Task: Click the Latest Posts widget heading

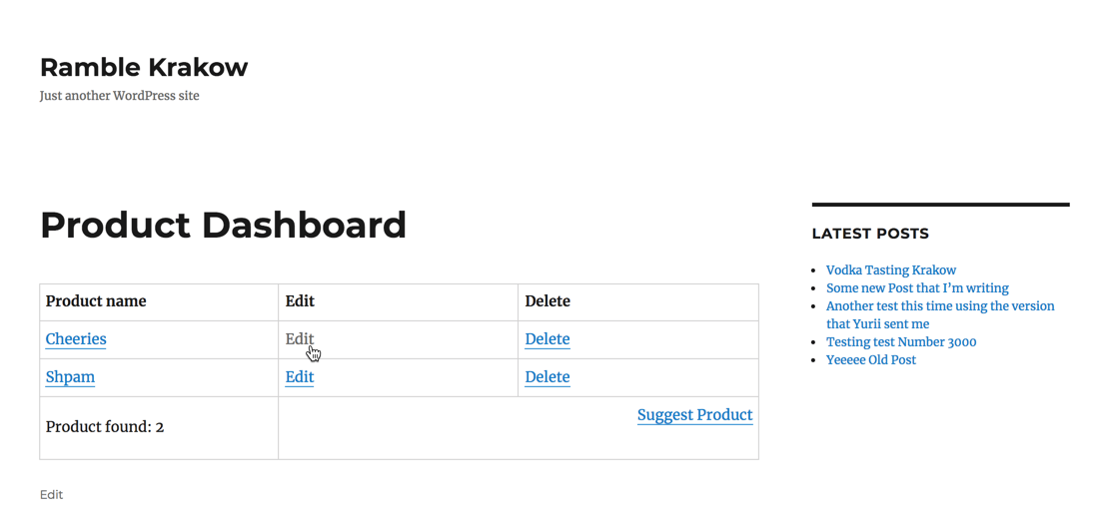Action: [870, 234]
